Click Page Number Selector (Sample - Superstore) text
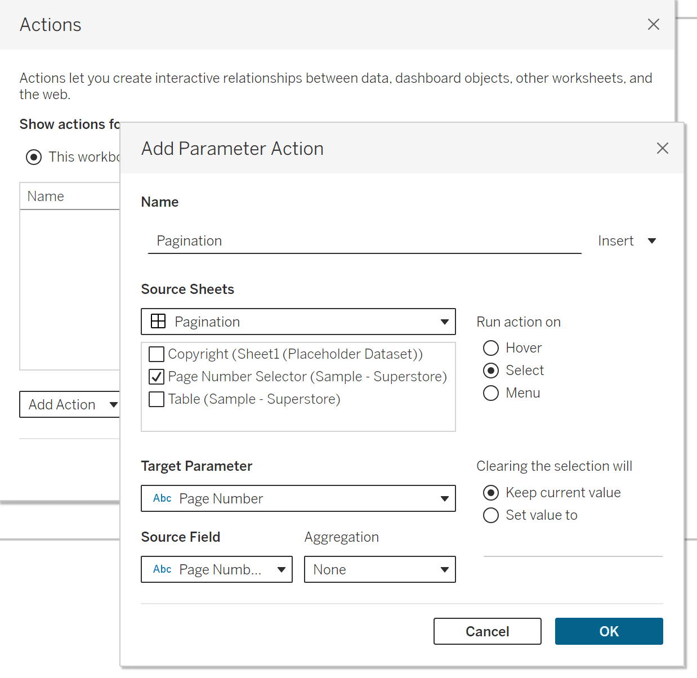This screenshot has height=678, width=697. [307, 376]
